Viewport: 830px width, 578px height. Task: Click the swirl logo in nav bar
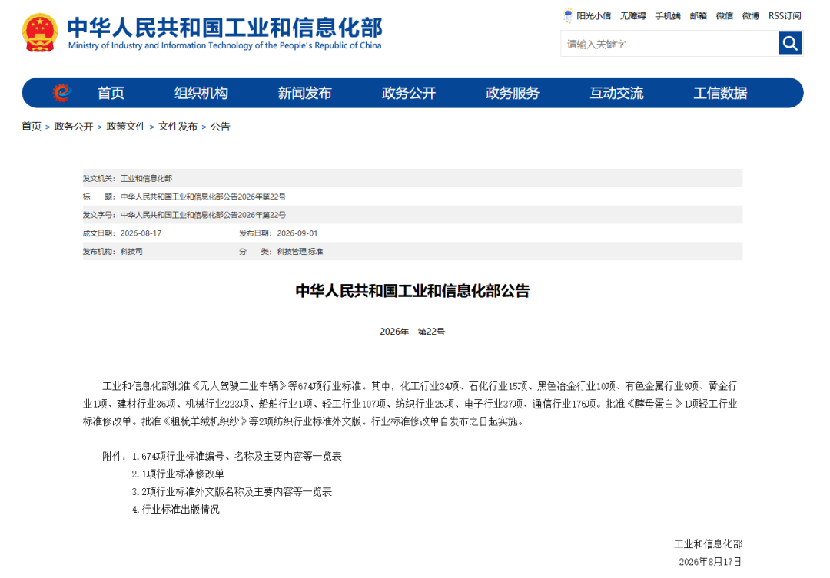(x=62, y=93)
